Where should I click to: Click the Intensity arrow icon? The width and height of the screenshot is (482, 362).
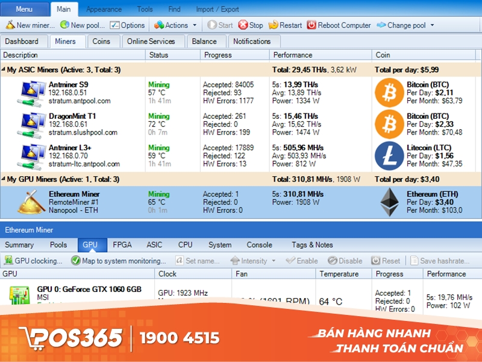(235, 261)
